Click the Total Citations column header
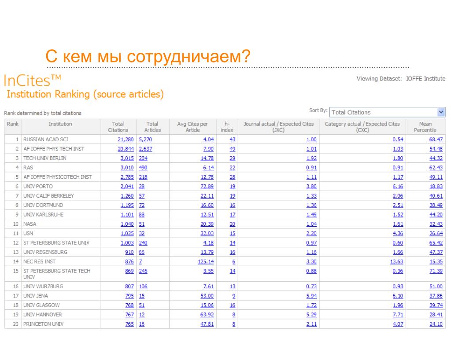The width and height of the screenshot is (451, 338). pyautogui.click(x=118, y=127)
